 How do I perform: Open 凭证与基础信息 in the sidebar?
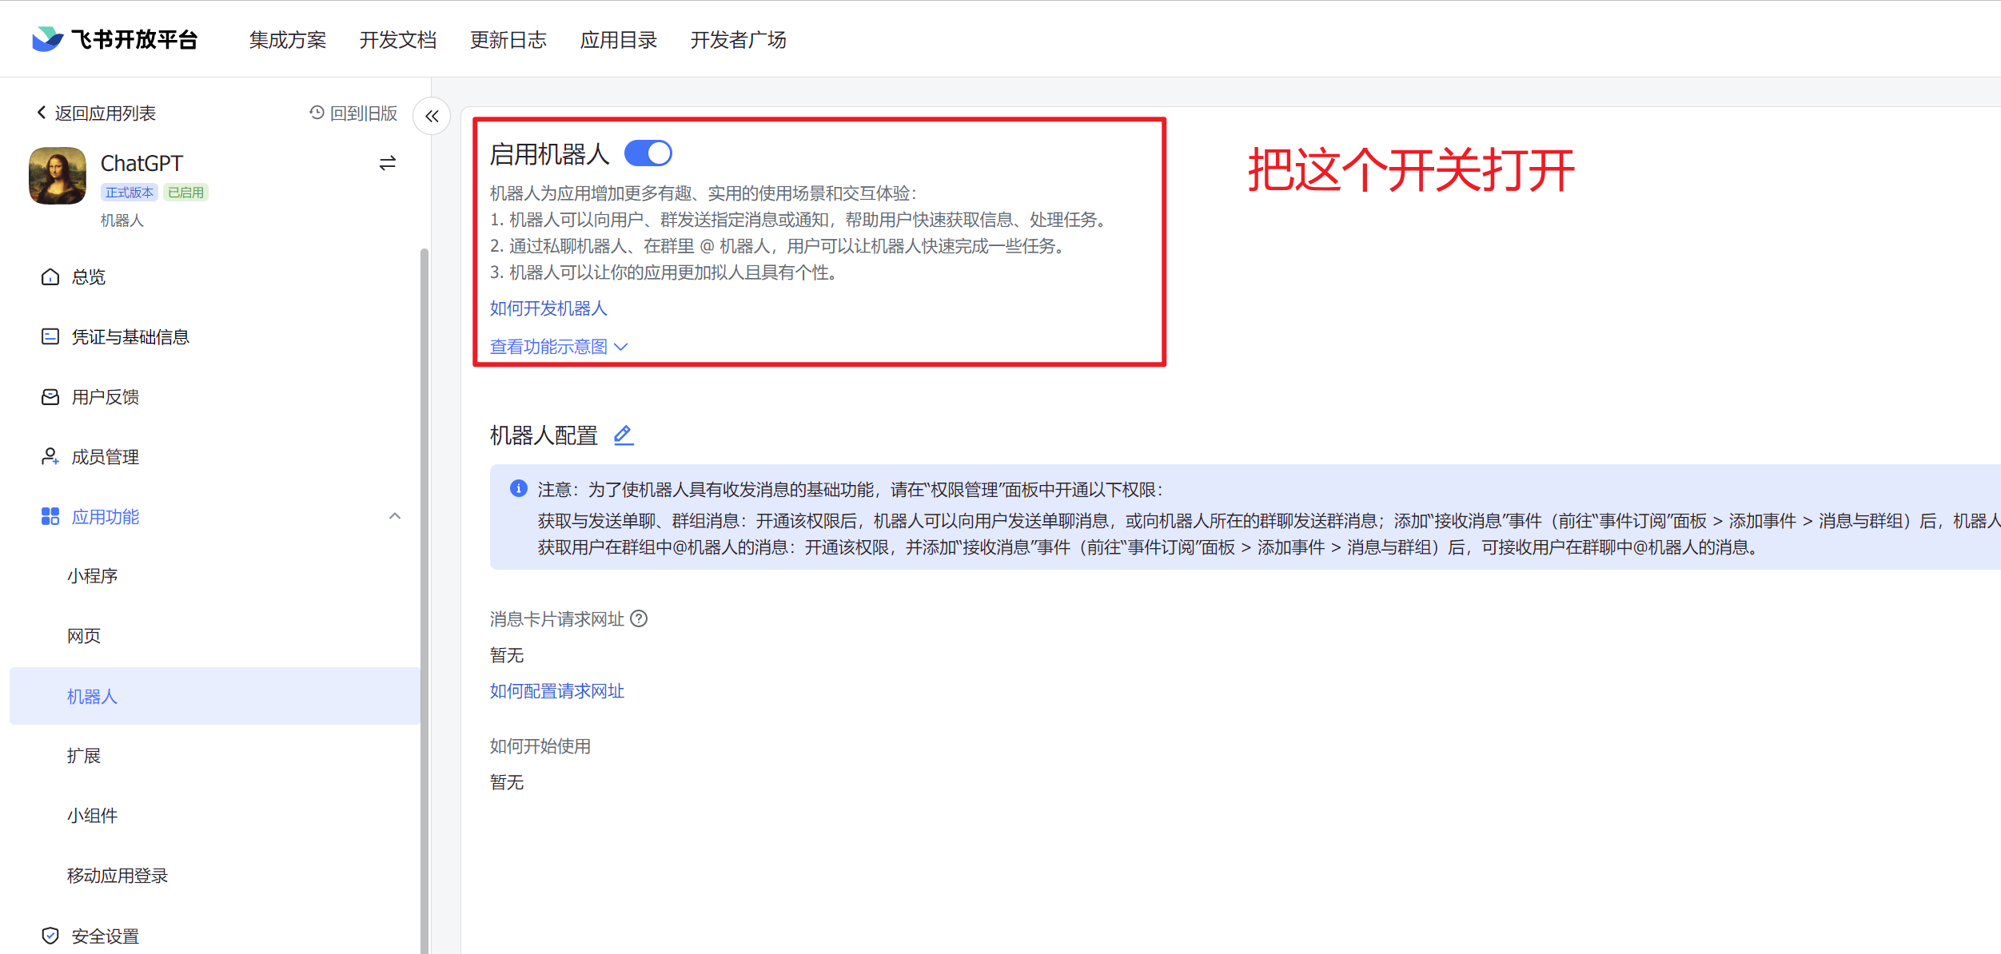[x=130, y=337]
